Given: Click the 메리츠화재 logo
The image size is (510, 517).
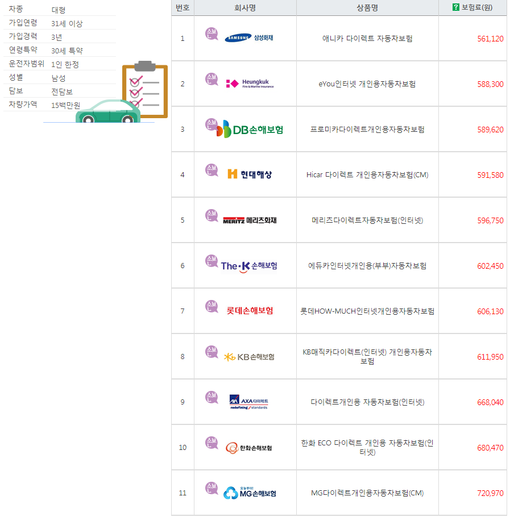Looking at the screenshot, I should (x=250, y=220).
